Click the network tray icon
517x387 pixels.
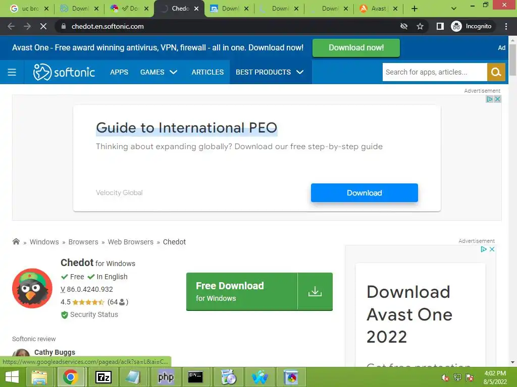point(457,377)
